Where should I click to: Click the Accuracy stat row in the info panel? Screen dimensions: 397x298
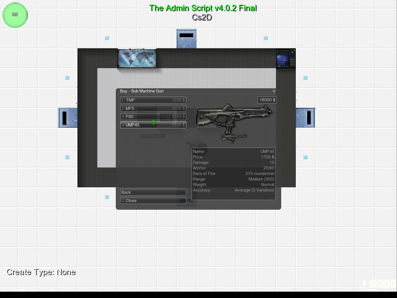point(233,190)
